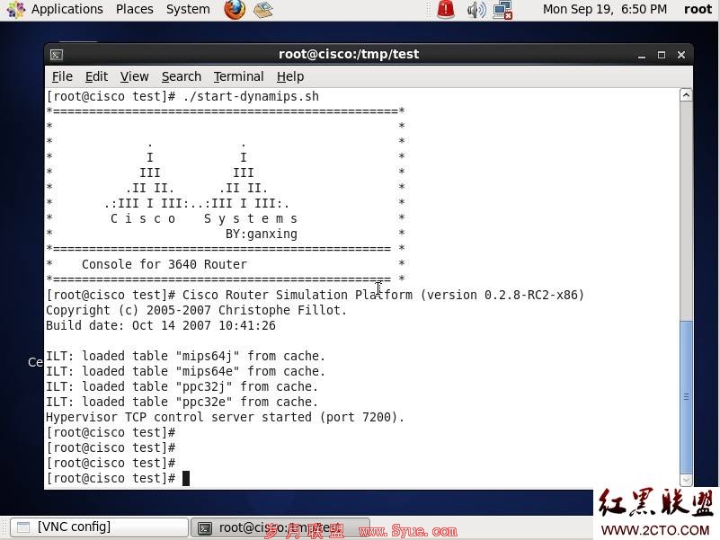The height and width of the screenshot is (540, 720).
Task: Switch to VNC config taskbar window
Action: [x=100, y=527]
